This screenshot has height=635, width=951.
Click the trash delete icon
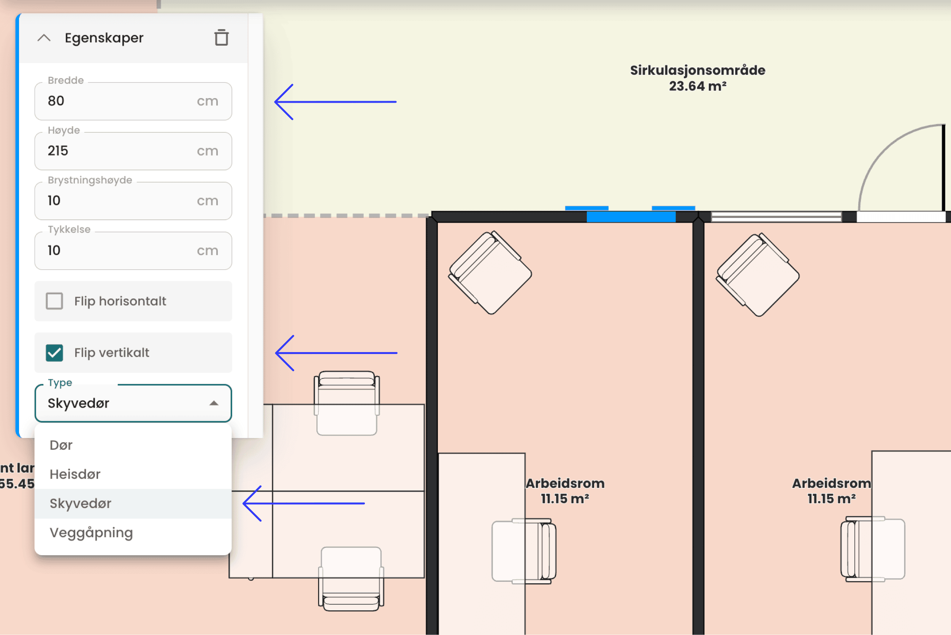click(221, 38)
